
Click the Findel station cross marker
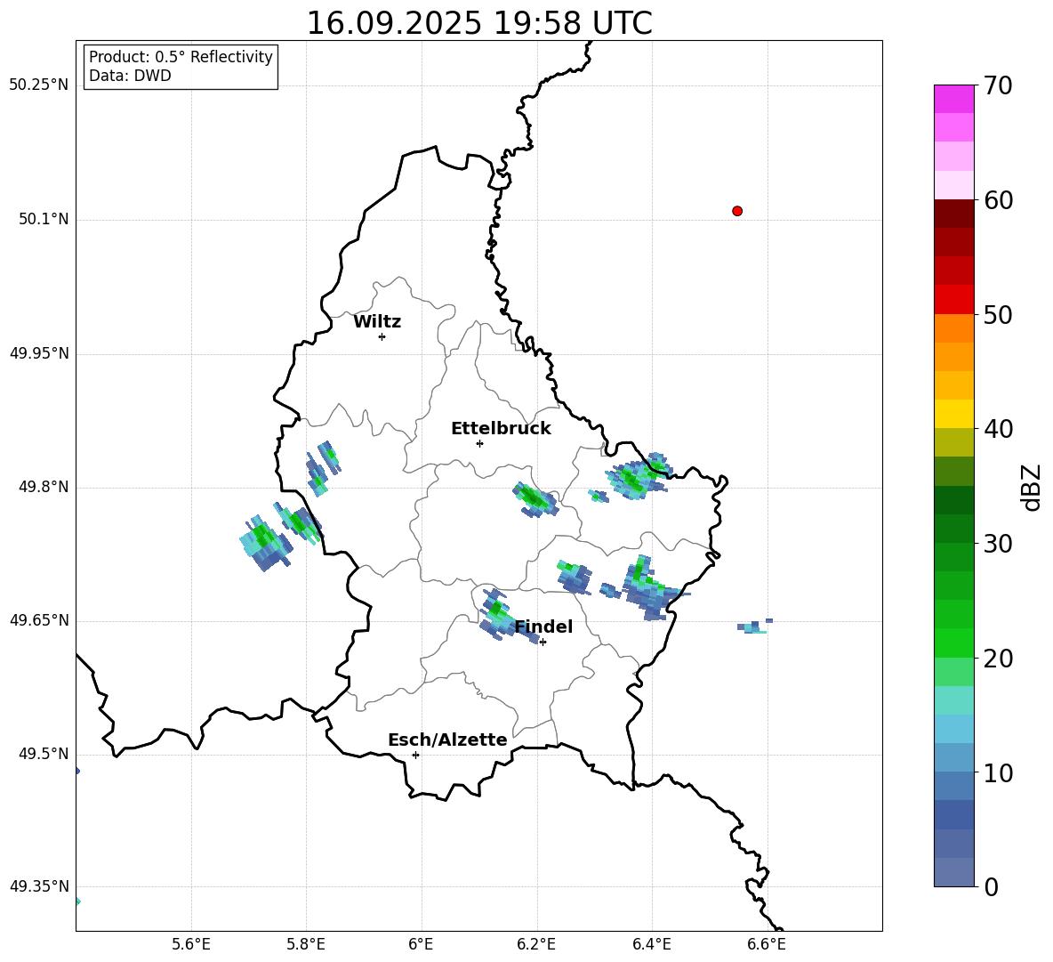click(x=543, y=643)
